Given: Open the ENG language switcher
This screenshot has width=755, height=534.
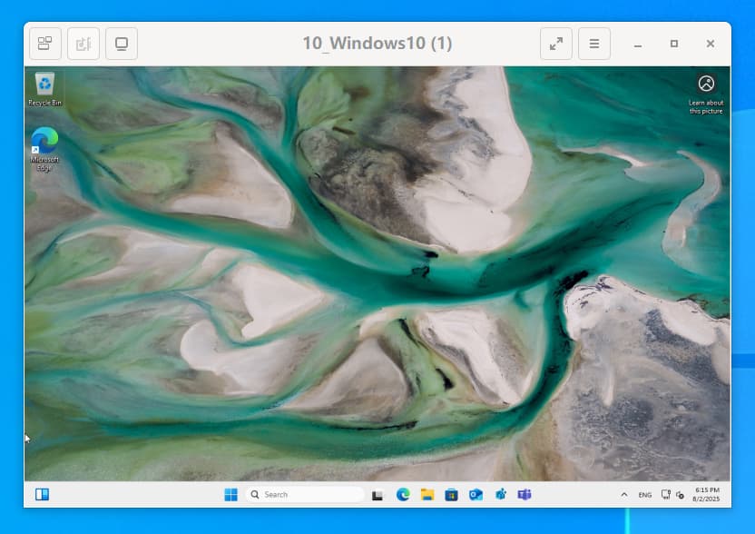Looking at the screenshot, I should [x=644, y=495].
